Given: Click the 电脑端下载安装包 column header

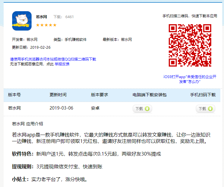Looking at the screenshot, I should click(150, 95).
